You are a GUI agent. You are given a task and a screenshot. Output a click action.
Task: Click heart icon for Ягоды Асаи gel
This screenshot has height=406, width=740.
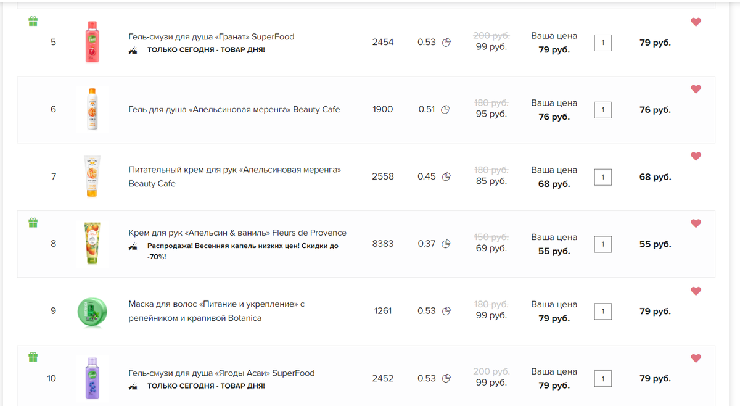pyautogui.click(x=696, y=358)
